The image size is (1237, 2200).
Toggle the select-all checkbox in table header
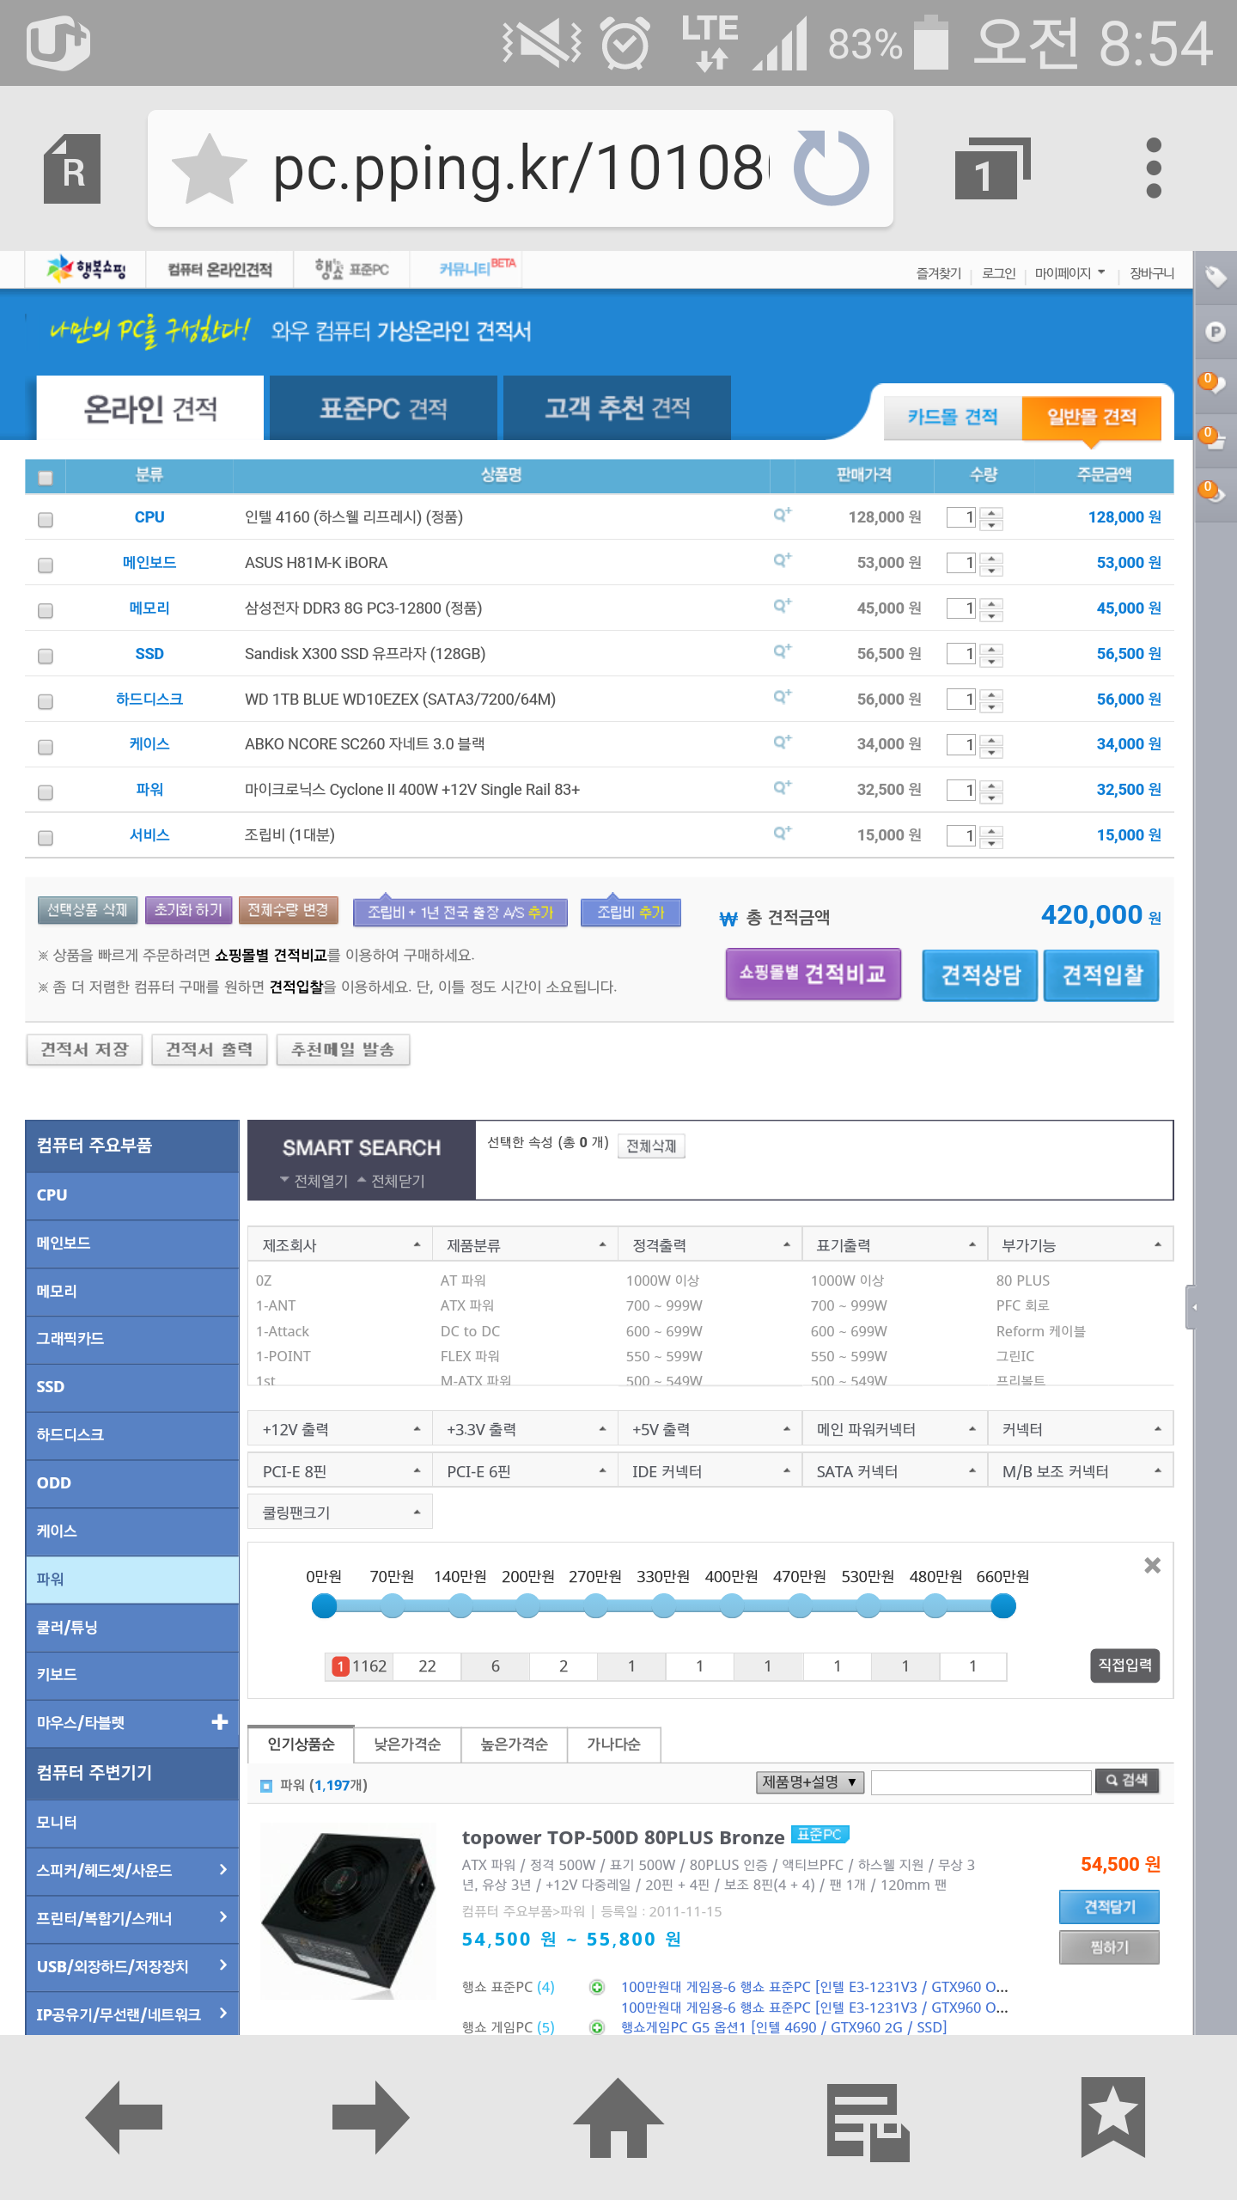(46, 477)
